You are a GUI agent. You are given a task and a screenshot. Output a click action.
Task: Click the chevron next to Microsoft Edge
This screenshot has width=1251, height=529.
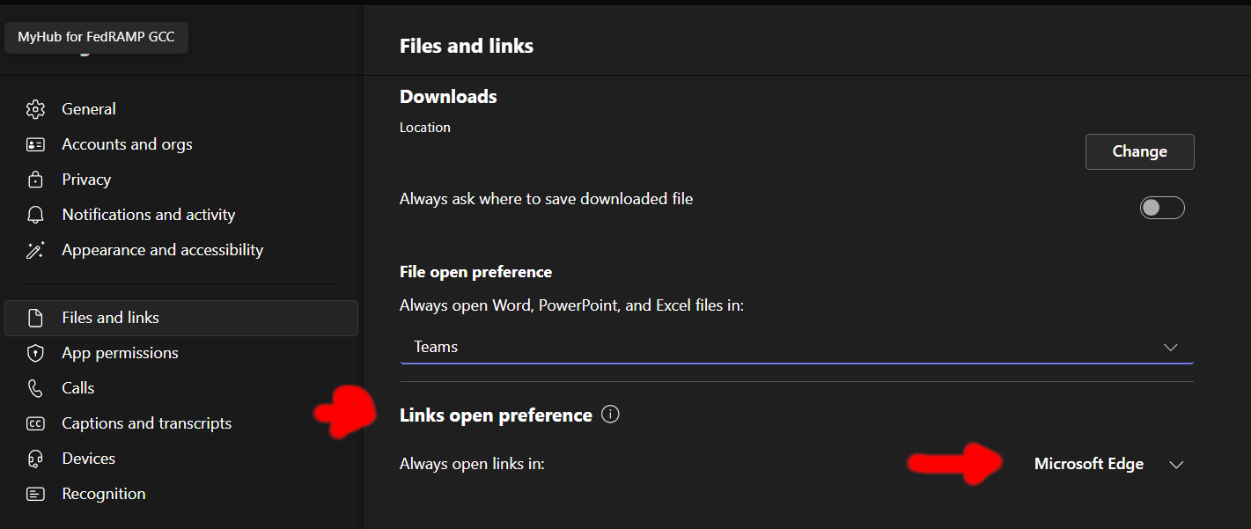pyautogui.click(x=1176, y=465)
